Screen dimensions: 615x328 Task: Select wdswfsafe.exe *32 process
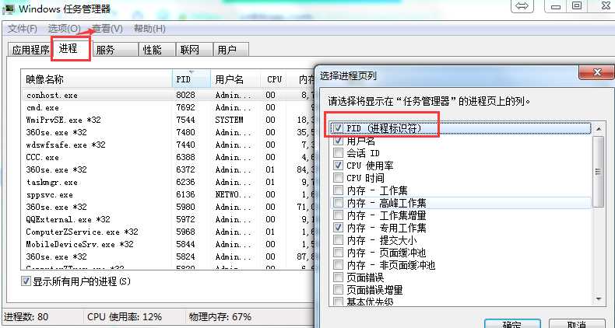point(169,145)
